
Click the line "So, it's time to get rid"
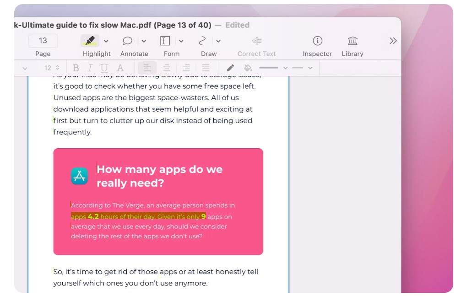pyautogui.click(x=156, y=272)
